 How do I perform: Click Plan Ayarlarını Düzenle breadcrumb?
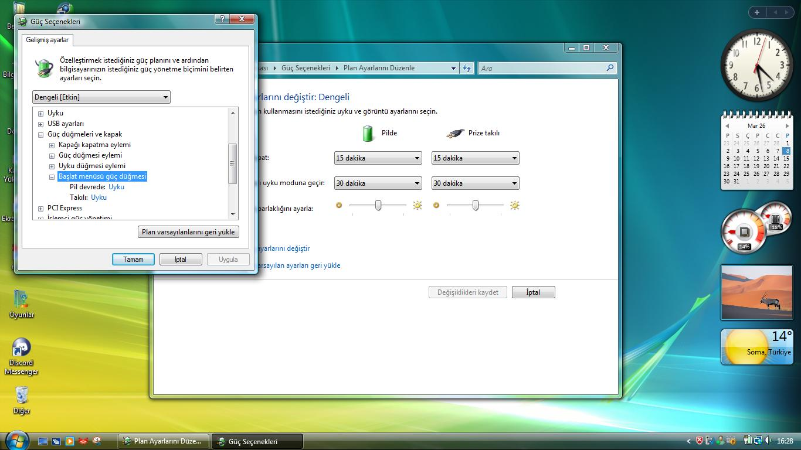click(x=379, y=68)
